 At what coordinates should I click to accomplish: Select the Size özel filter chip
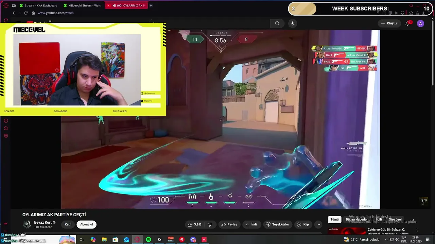(395, 219)
